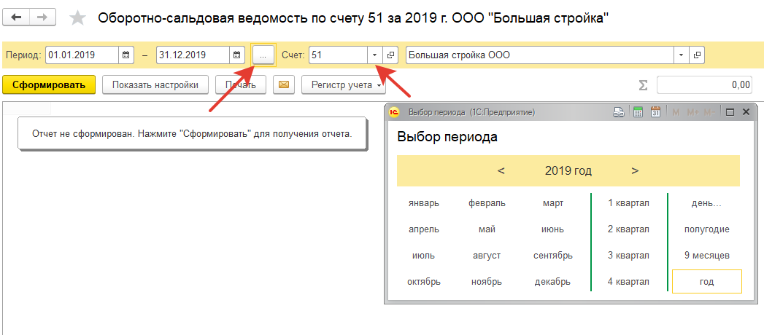Click M+ memory add button
764x335 pixels.
(693, 112)
